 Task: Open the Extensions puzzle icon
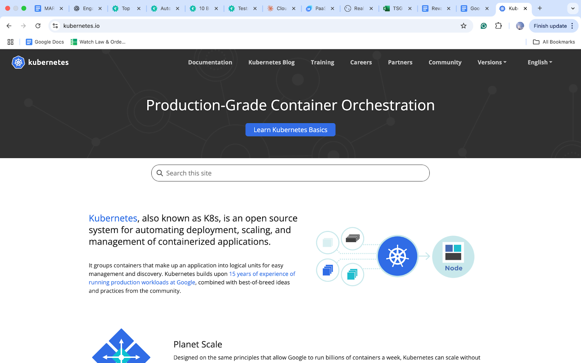pos(499,26)
